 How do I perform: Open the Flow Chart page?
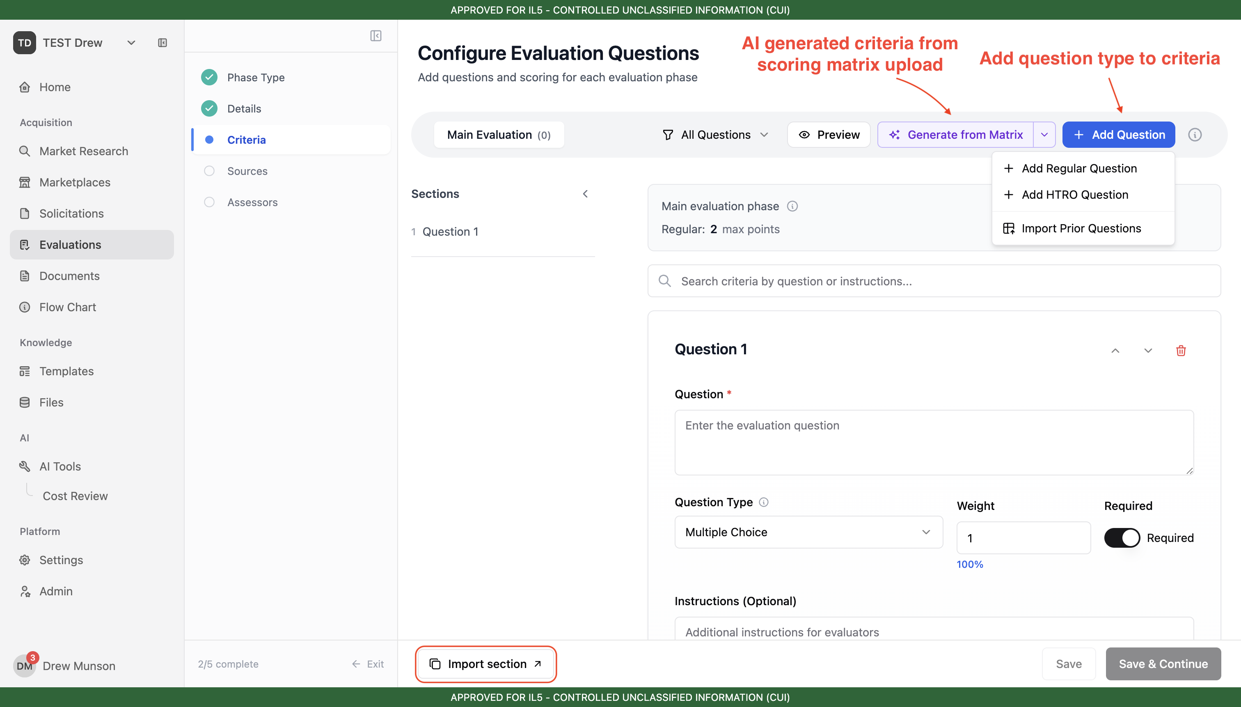pos(67,307)
